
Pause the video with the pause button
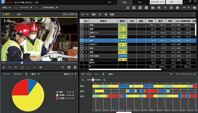(x=10, y=67)
